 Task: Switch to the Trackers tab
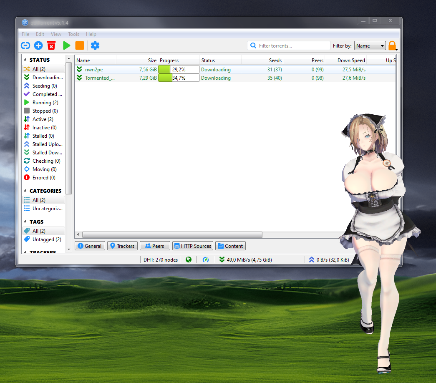pyautogui.click(x=122, y=246)
